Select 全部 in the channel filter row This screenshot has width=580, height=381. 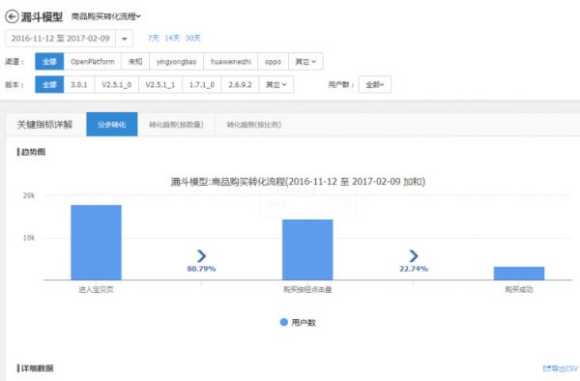[x=49, y=61]
